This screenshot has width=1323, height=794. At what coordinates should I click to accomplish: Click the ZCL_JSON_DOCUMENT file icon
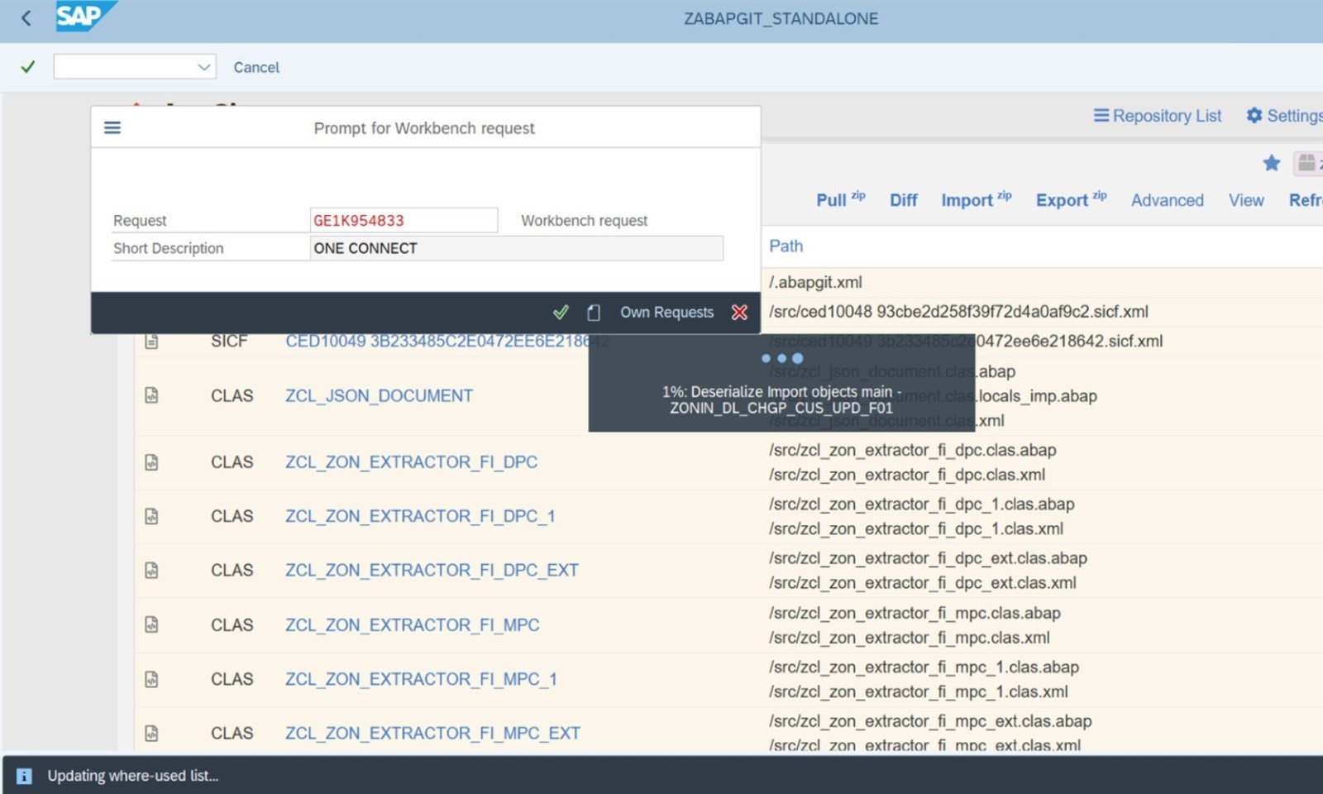click(151, 395)
